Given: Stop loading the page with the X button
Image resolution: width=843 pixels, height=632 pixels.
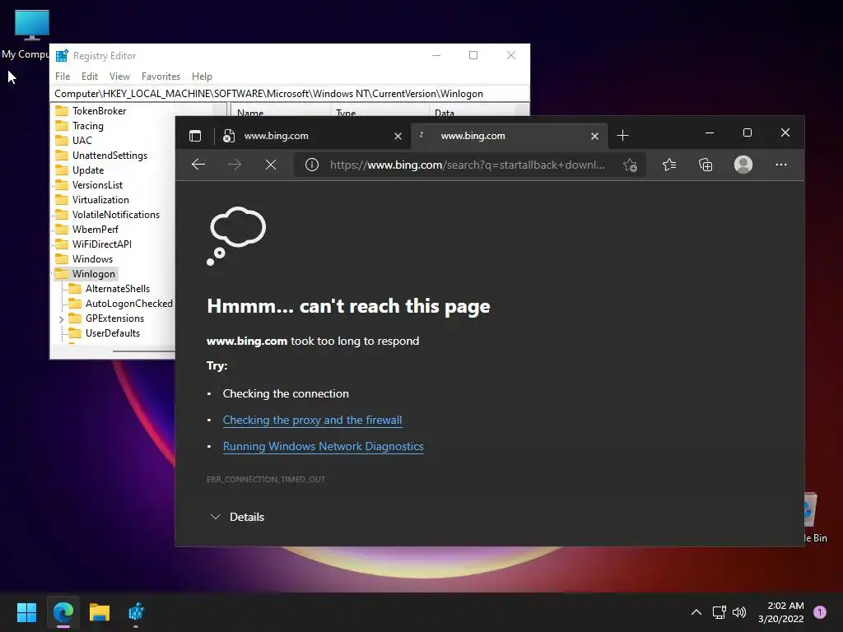Looking at the screenshot, I should (x=270, y=165).
